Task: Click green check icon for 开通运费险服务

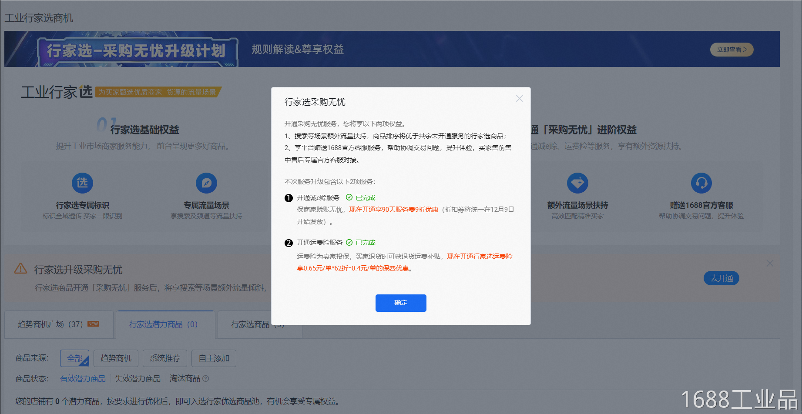Action: point(349,242)
